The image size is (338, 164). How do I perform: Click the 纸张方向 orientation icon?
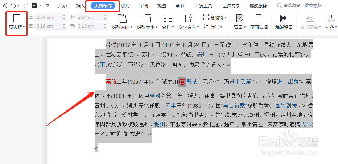pos(122,18)
